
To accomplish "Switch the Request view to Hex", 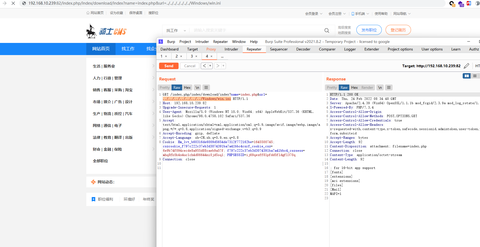I will 187,87.
